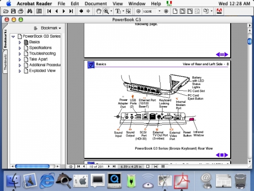
Task: Open the Document menu
Action: click(x=96, y=4)
